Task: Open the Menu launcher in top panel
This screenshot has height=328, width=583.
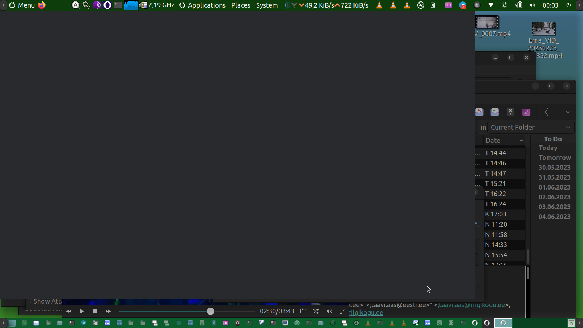Action: pyautogui.click(x=22, y=5)
